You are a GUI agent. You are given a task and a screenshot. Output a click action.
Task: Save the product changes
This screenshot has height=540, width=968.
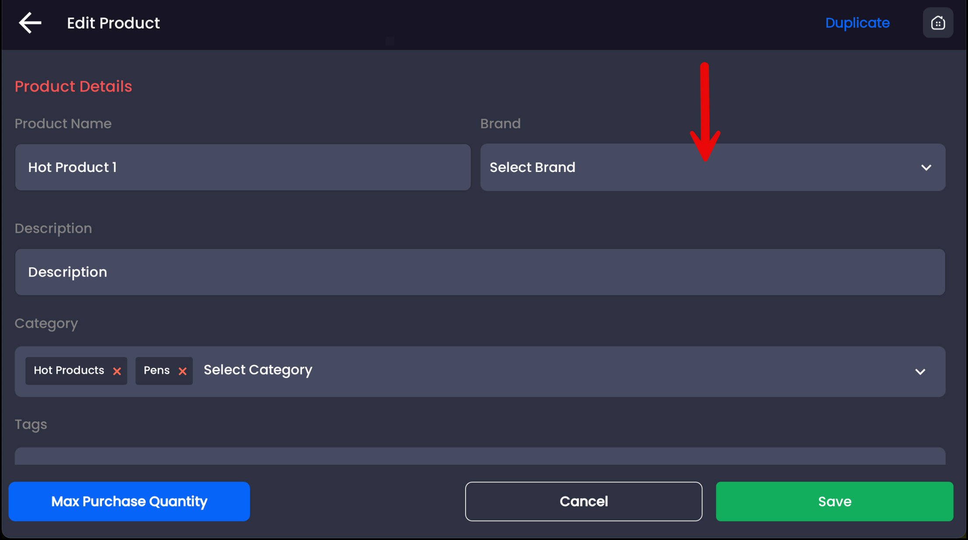(x=834, y=501)
